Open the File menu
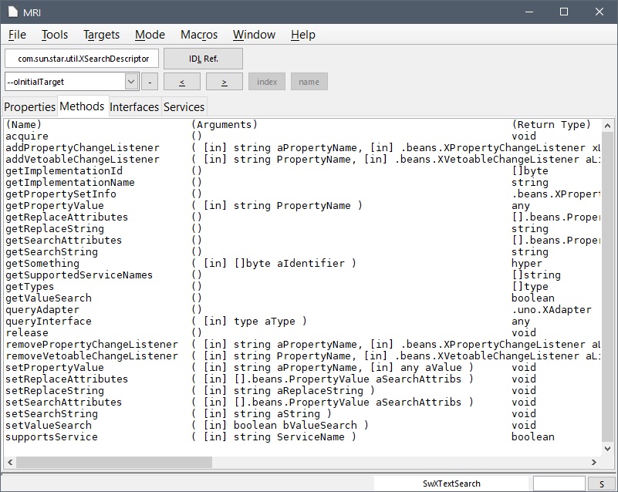 pyautogui.click(x=17, y=35)
